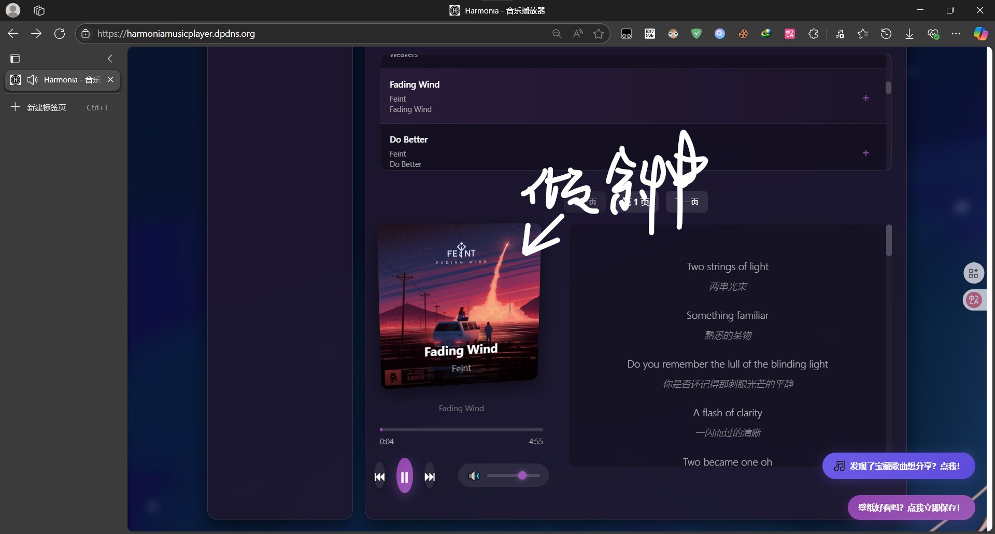Click the site lock info icon

point(86,34)
